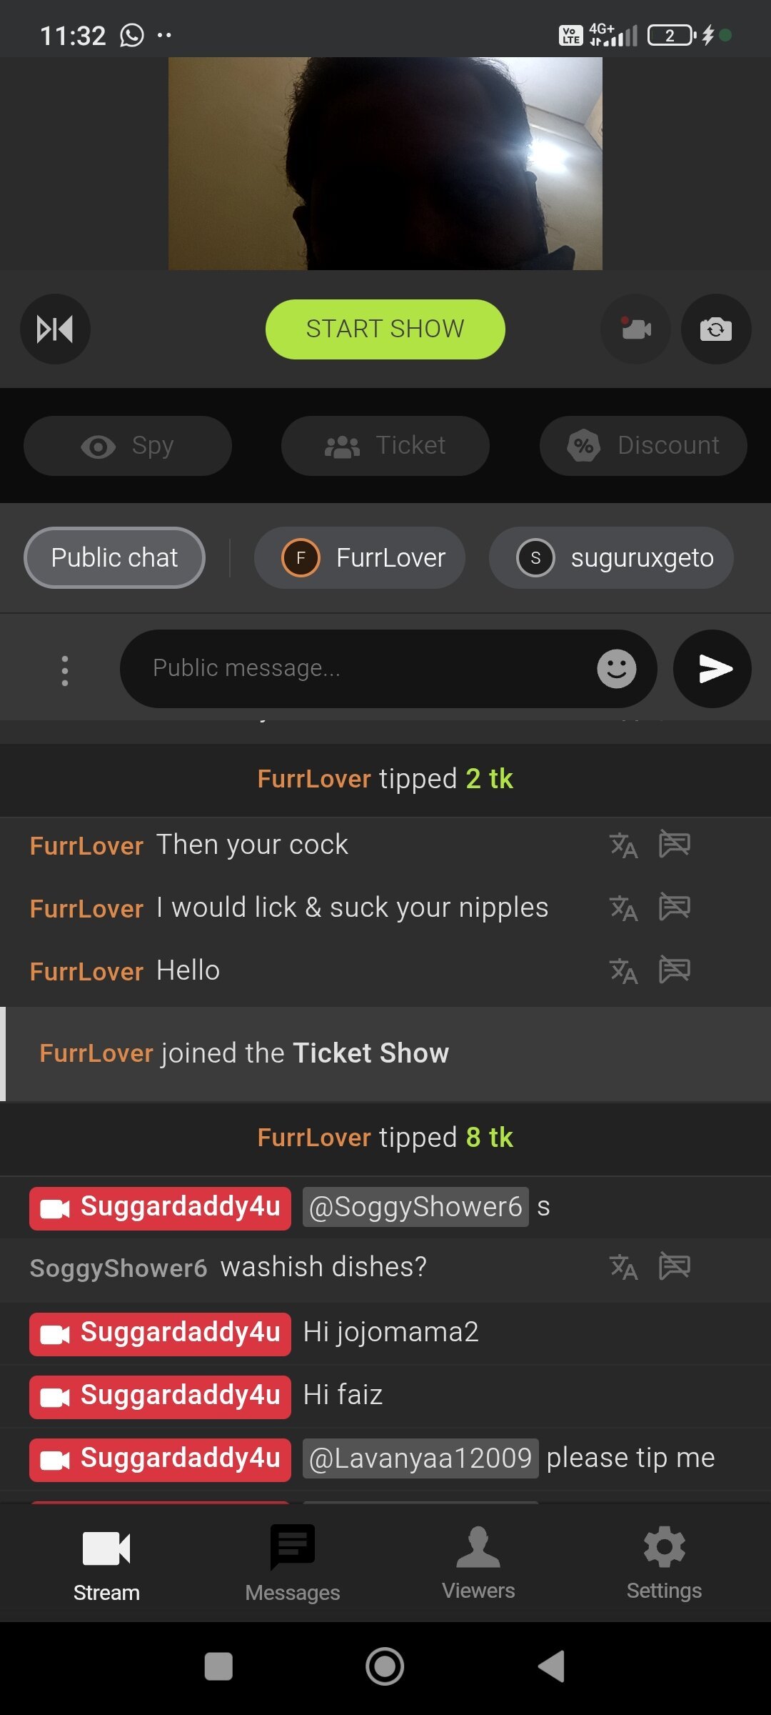
Task: Enable the Discount option
Action: [643, 446]
